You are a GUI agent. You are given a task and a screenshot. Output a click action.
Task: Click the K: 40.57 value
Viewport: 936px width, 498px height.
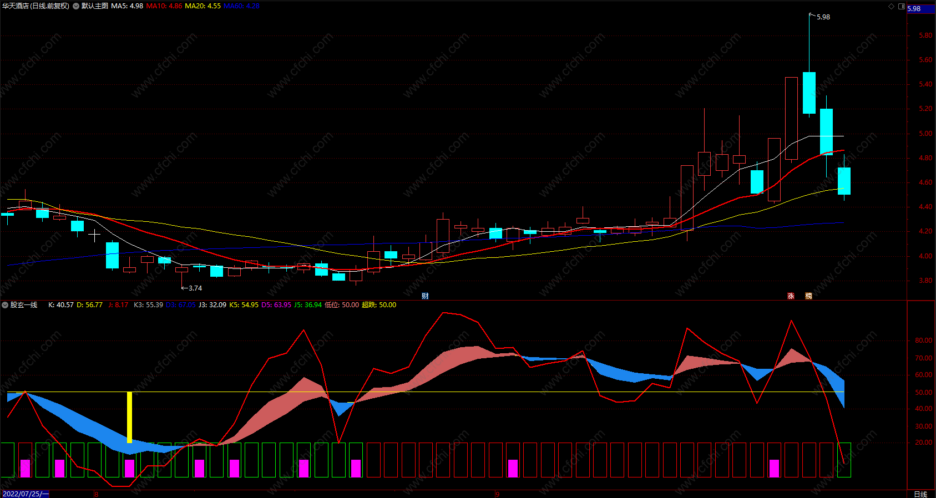coord(61,305)
